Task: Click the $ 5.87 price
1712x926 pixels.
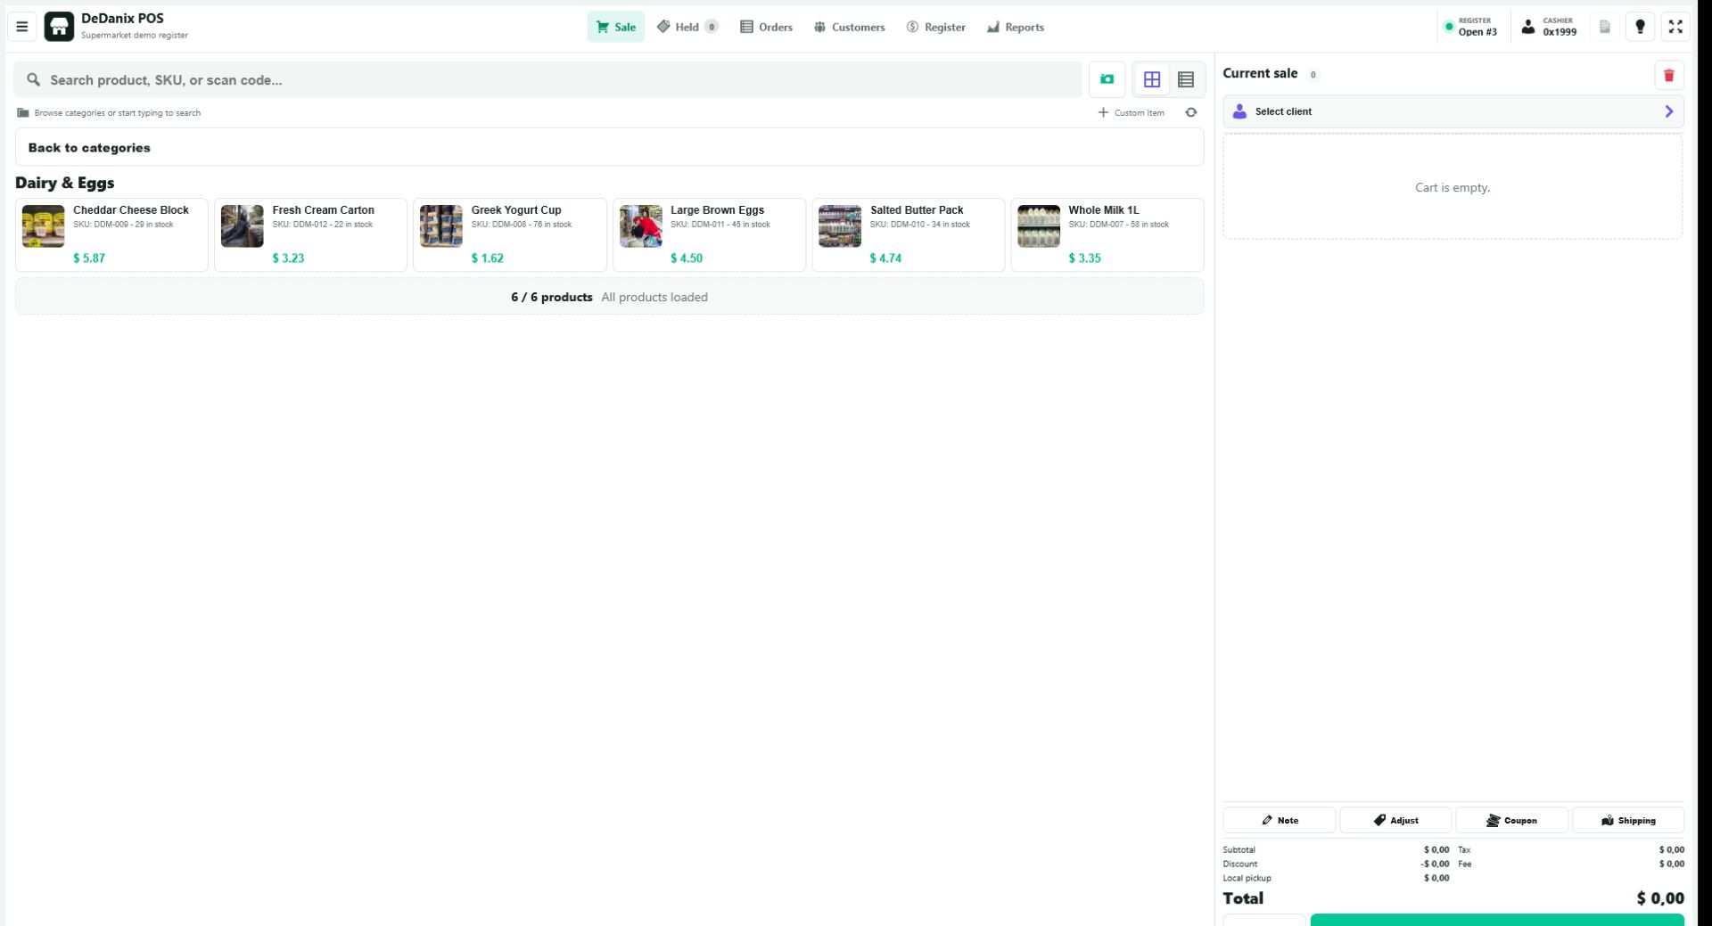Action: coord(89,258)
